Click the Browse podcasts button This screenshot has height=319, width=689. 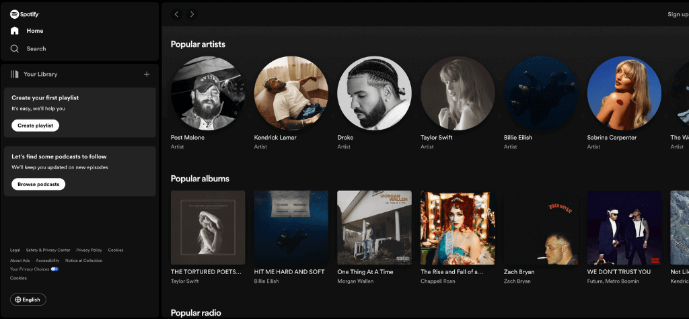38,184
